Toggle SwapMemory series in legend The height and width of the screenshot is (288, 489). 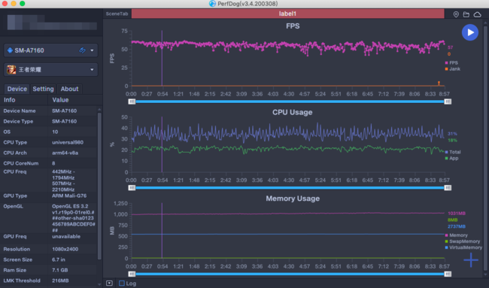tap(463, 241)
